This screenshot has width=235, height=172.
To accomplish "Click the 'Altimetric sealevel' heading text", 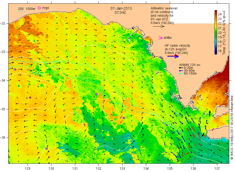I will tap(164, 8).
